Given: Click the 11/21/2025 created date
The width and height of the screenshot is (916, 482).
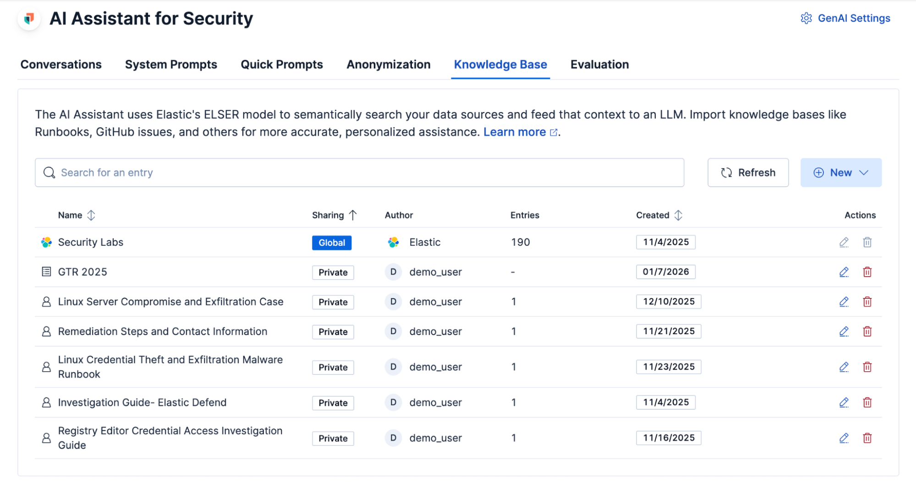Looking at the screenshot, I should click(669, 331).
